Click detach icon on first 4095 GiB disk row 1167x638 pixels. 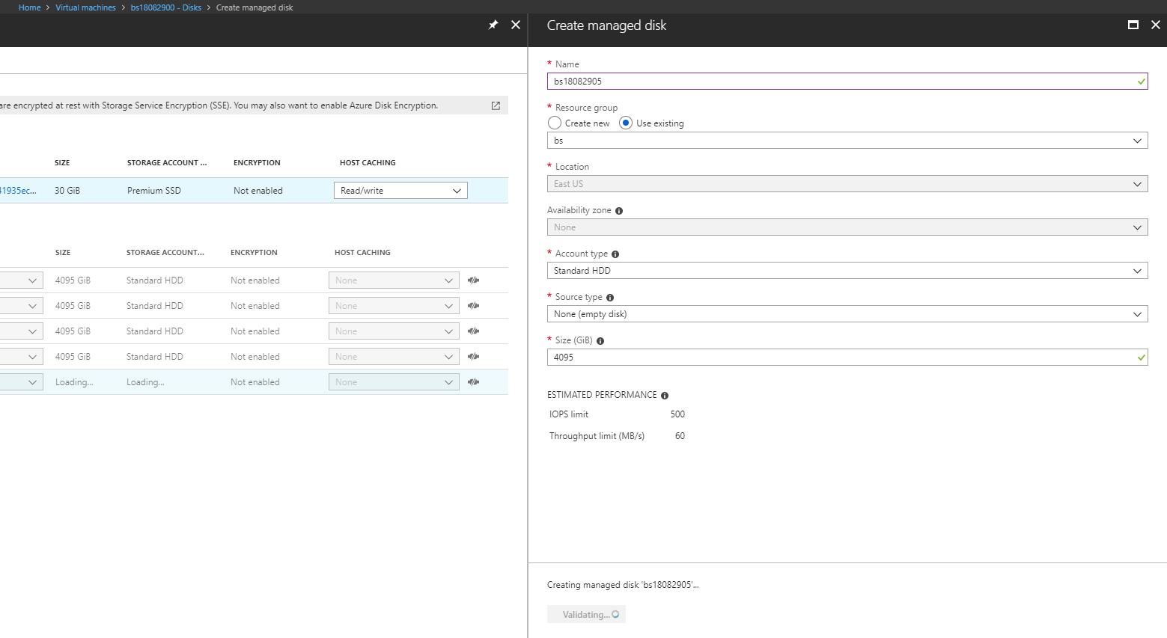coord(473,280)
